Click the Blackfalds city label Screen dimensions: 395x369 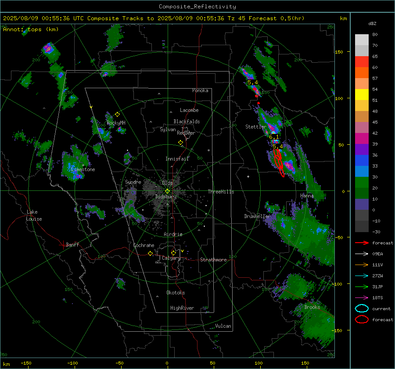[x=187, y=122]
